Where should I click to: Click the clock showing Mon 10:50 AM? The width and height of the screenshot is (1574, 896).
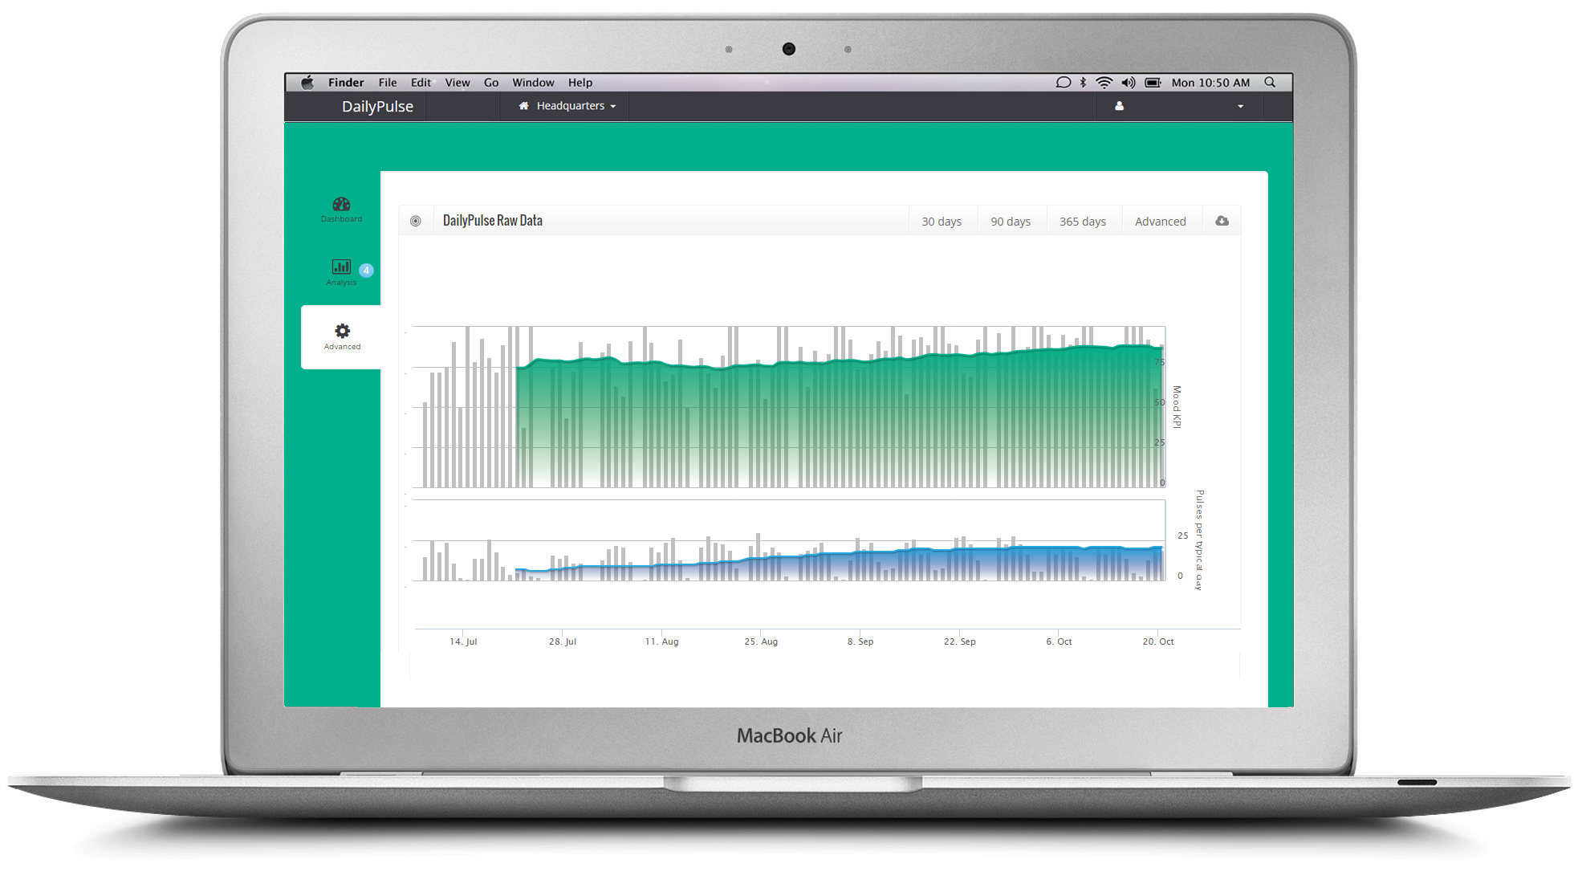coord(1210,83)
